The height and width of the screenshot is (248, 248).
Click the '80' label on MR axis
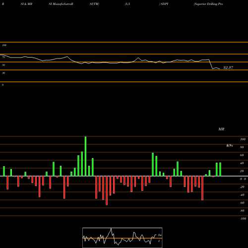[242, 147]
